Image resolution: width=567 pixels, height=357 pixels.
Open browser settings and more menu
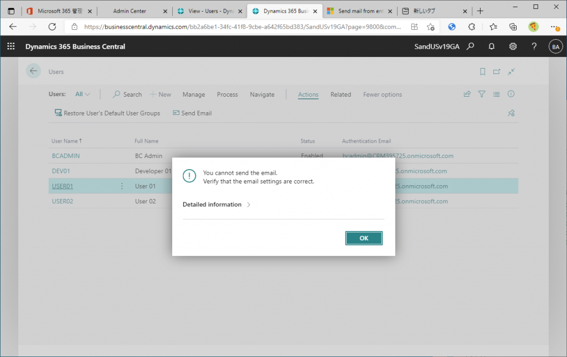pos(555,27)
